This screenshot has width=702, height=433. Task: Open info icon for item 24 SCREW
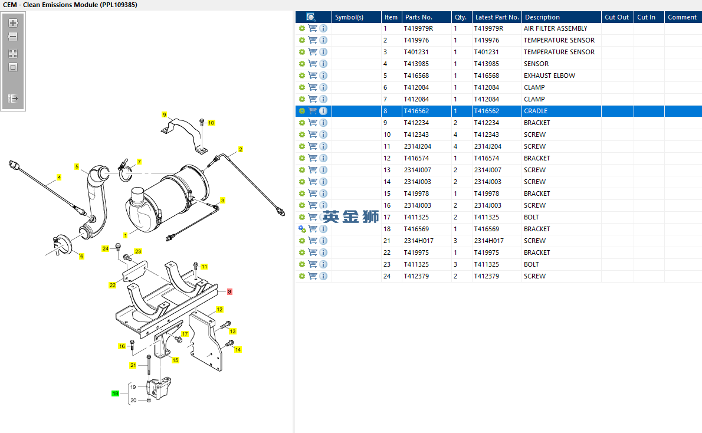(323, 276)
